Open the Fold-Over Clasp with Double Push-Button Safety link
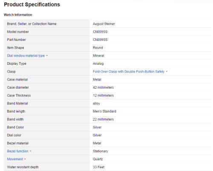The width and height of the screenshot is (213, 171). click(129, 72)
